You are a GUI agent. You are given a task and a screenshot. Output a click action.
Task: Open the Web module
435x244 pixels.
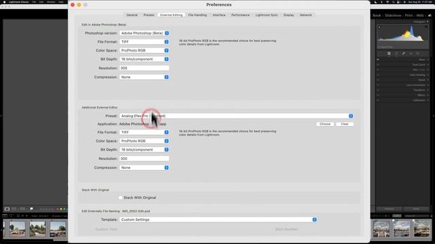click(420, 16)
